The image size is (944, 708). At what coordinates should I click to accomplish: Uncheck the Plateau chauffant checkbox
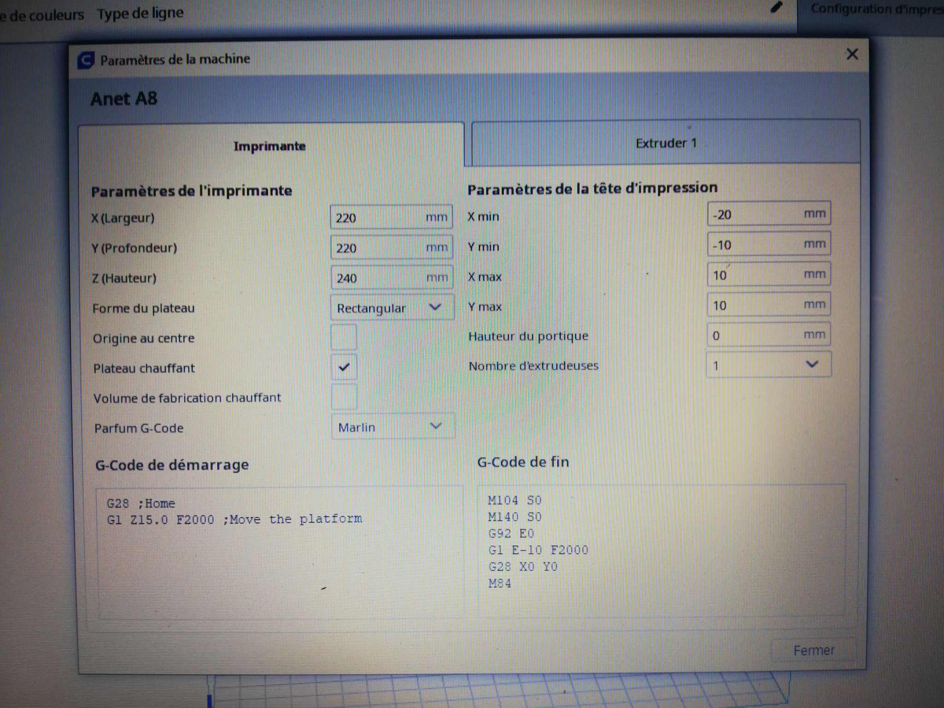pos(344,367)
